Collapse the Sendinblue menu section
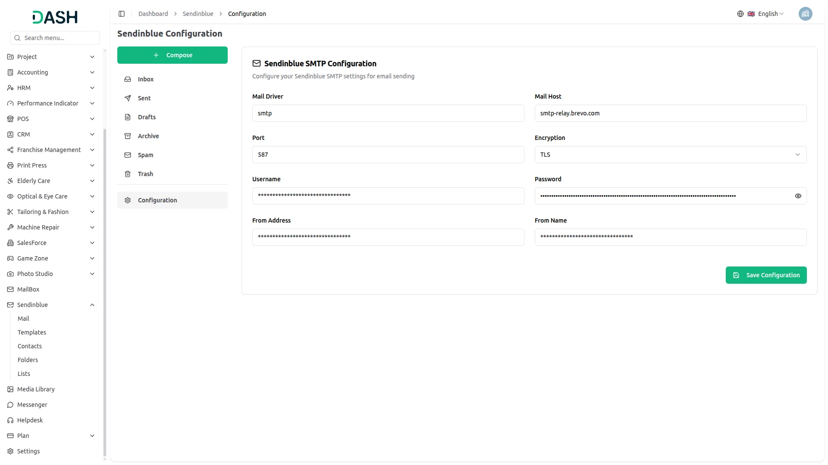The width and height of the screenshot is (828, 465). 92,304
